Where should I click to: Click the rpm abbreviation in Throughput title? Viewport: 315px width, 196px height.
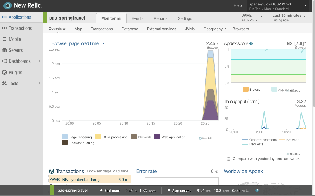[x=253, y=101]
